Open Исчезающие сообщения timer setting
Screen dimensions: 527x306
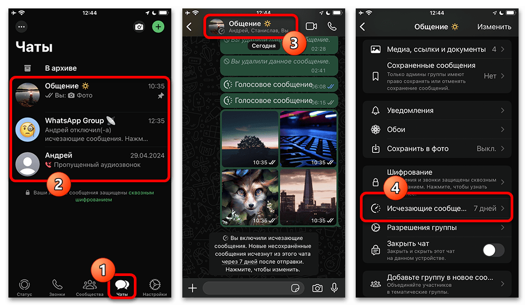point(437,208)
